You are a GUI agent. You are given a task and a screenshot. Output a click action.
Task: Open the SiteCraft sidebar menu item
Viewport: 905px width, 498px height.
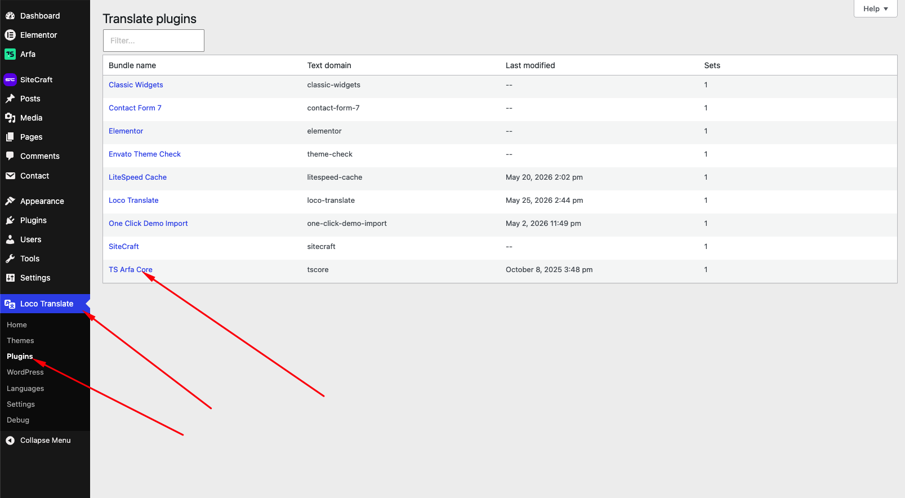pyautogui.click(x=36, y=79)
